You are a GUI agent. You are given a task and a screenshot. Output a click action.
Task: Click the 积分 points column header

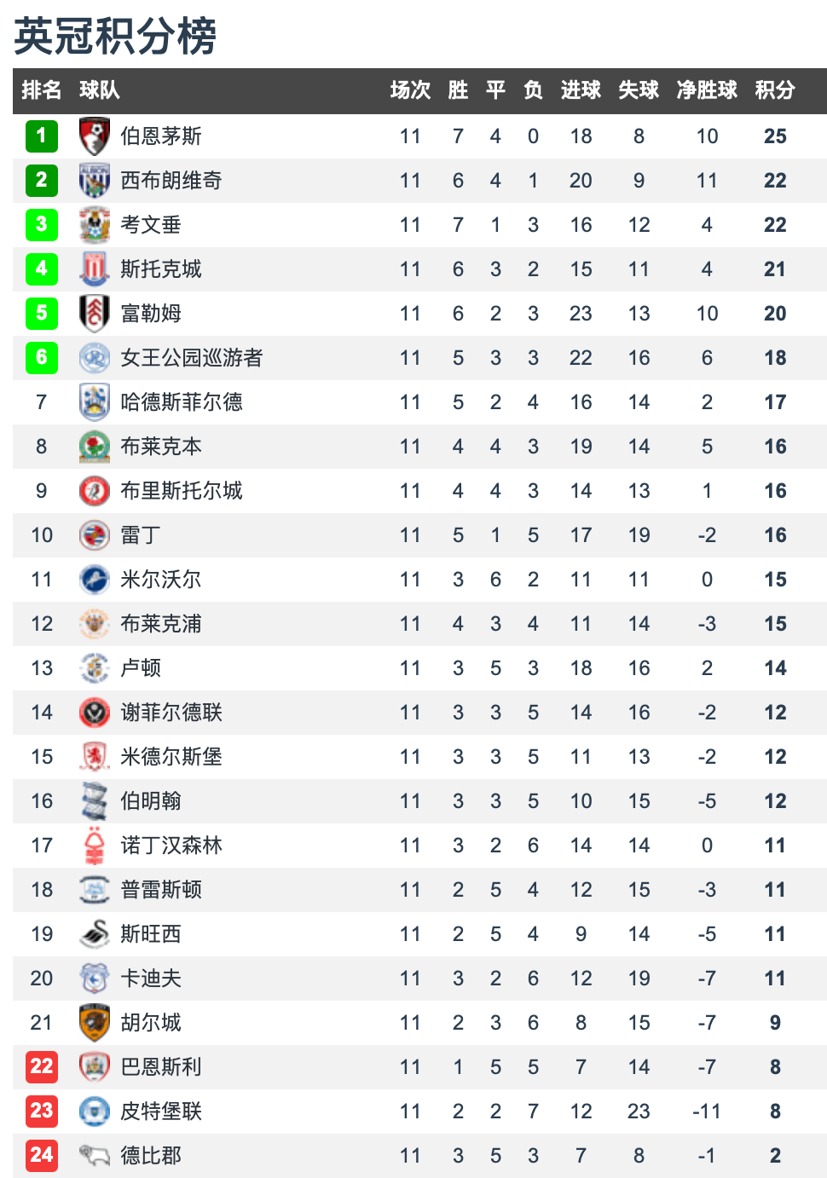click(775, 90)
